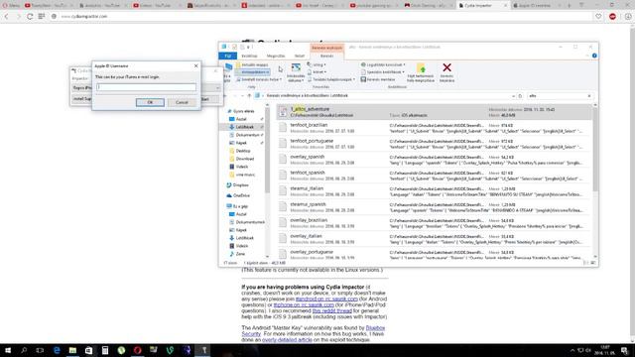Open Calculator from the taskbar

105,350
